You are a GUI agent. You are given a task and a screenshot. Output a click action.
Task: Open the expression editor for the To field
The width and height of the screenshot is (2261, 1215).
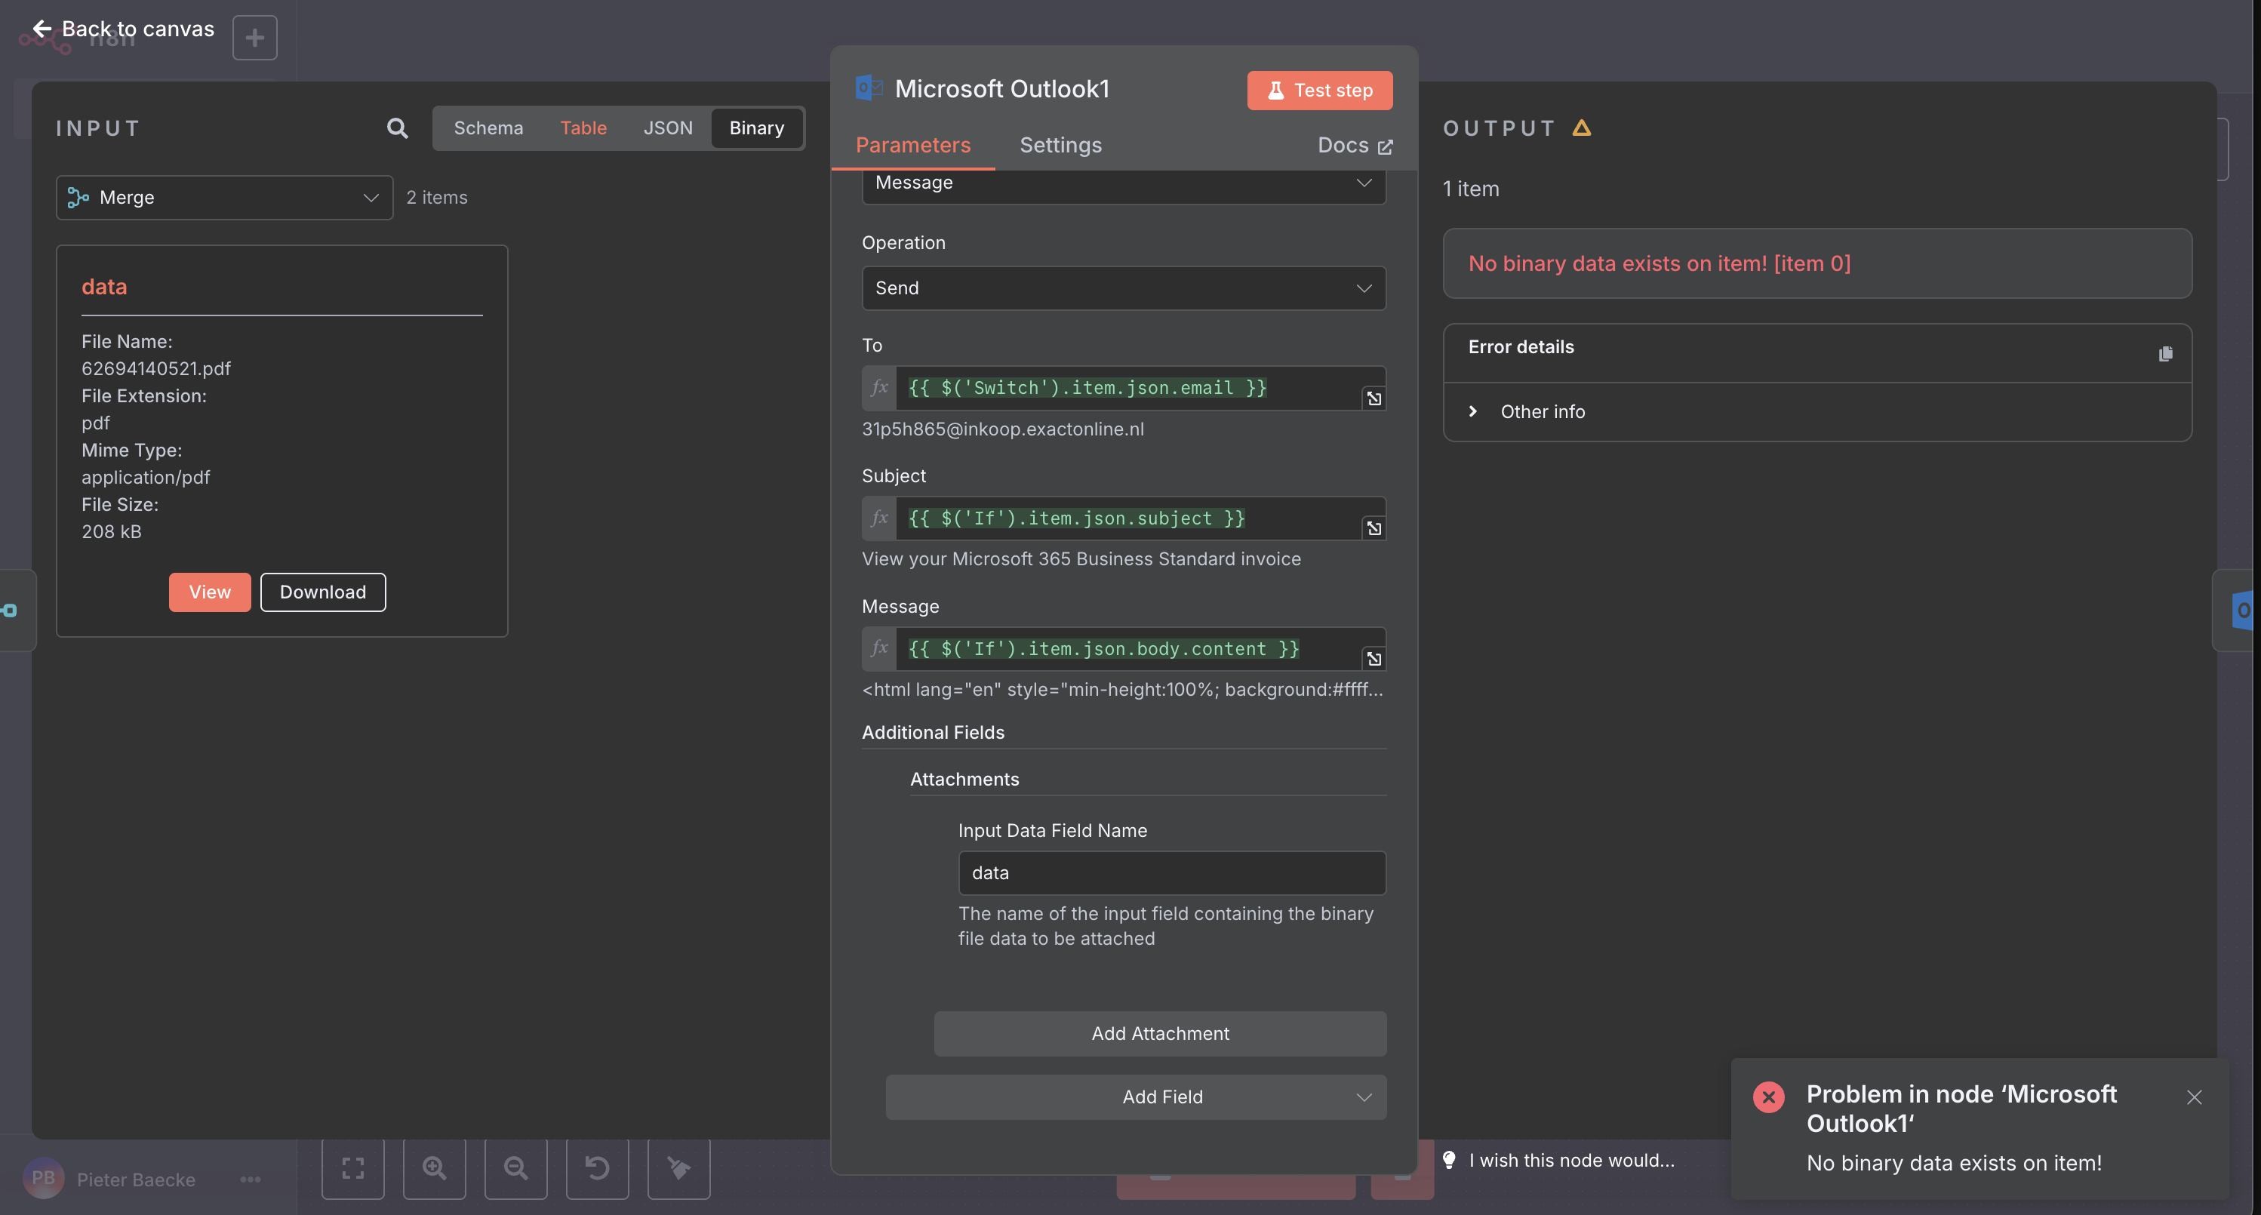click(1374, 398)
